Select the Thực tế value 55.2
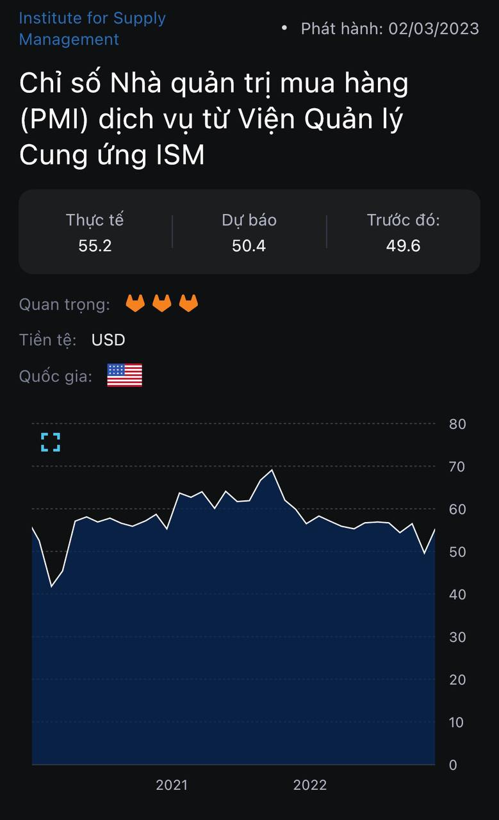499x820 pixels. click(95, 246)
